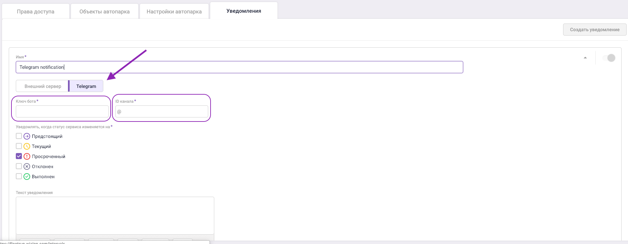The width and height of the screenshot is (628, 244).
Task: Click the purple arrow icon beside Предстоящий
Action: 27,136
